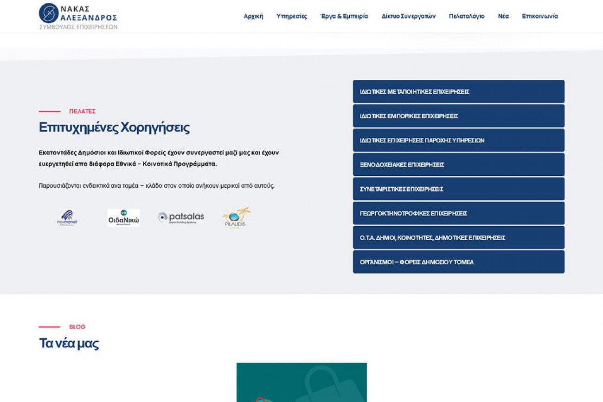Open the Αρχική menu item

tap(253, 16)
